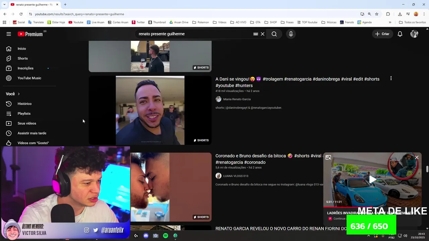
Task: Open the partially visible top Shorts thumbnail
Action: [x=150, y=56]
